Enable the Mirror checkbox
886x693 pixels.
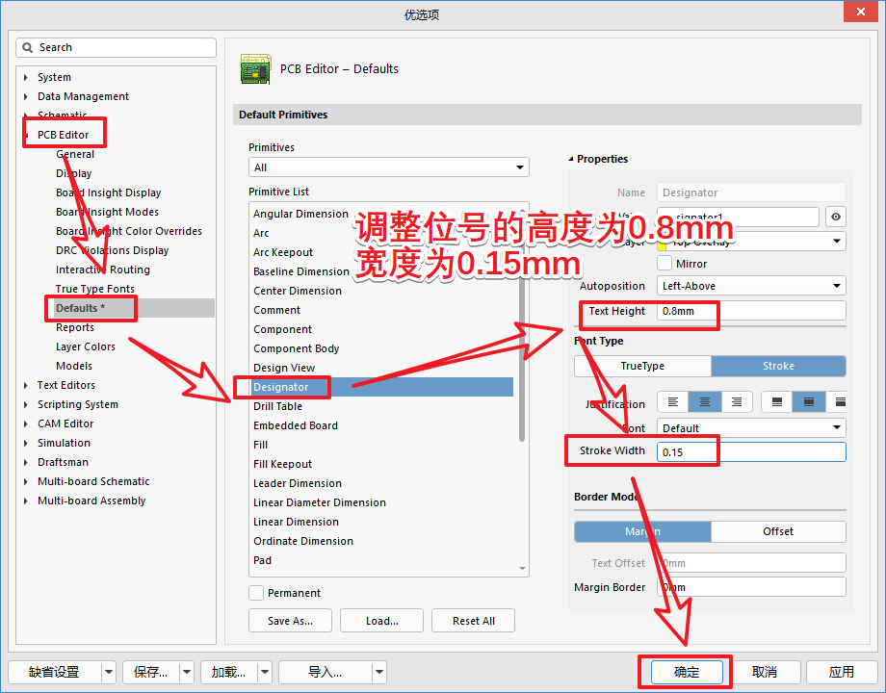pyautogui.click(x=664, y=263)
